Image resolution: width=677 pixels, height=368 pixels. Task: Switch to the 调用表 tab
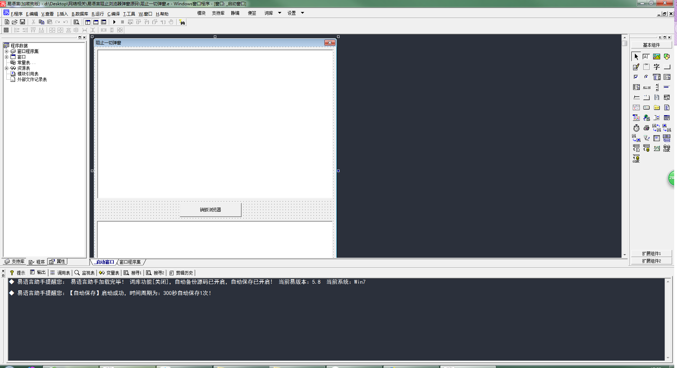tap(60, 273)
